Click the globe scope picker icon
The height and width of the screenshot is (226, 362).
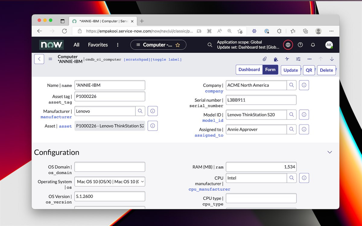(288, 45)
